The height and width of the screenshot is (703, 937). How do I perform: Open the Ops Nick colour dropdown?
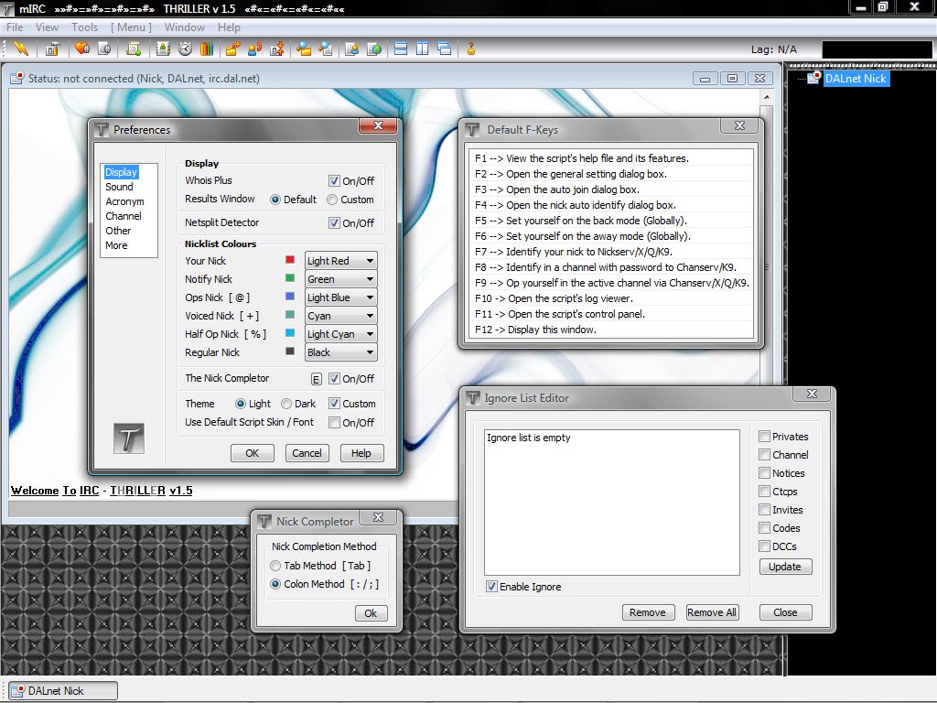click(x=341, y=297)
